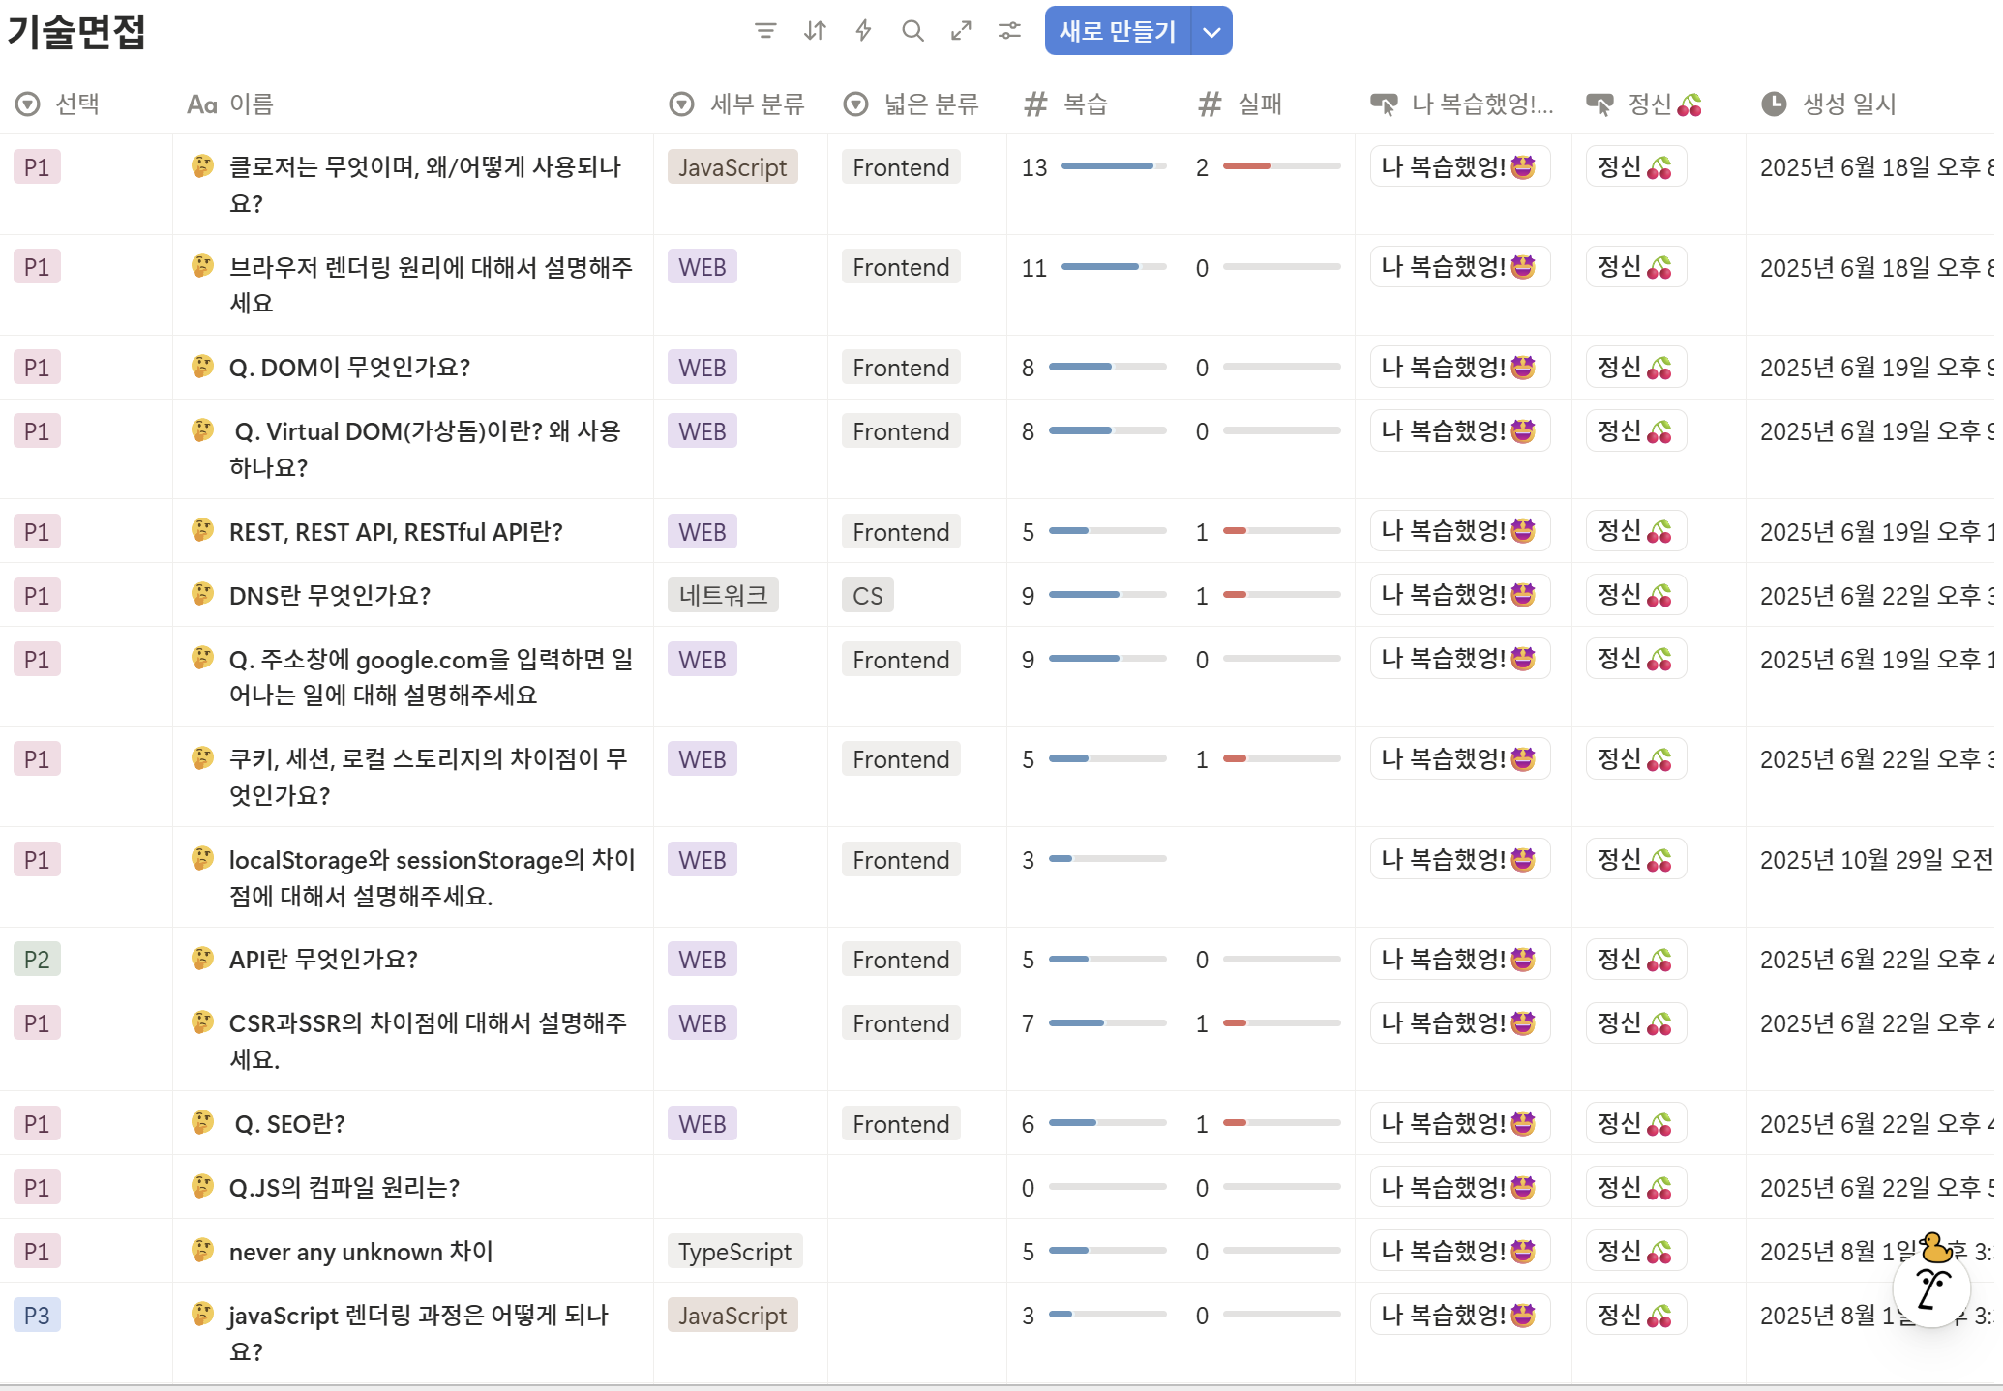Click the sort arrows icon

click(x=815, y=31)
